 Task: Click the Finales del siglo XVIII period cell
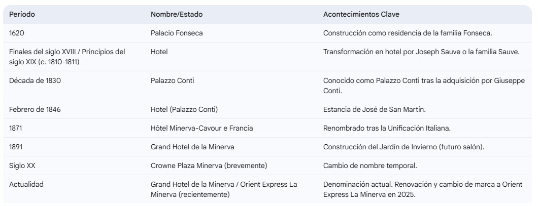pyautogui.click(x=67, y=57)
